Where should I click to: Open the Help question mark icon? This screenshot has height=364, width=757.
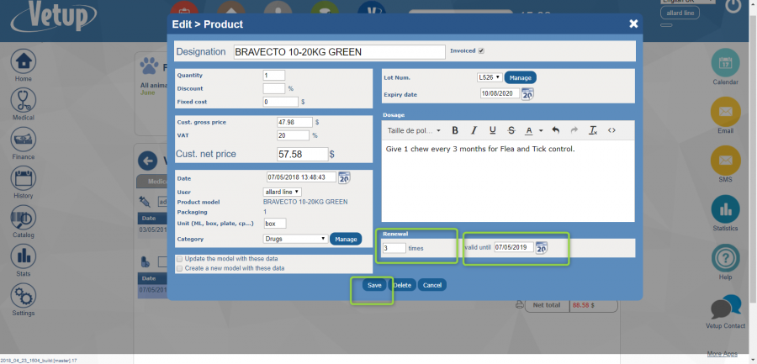click(x=725, y=258)
